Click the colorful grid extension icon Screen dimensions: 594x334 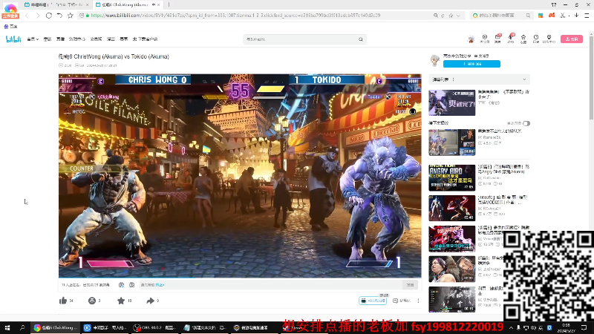[x=541, y=16]
